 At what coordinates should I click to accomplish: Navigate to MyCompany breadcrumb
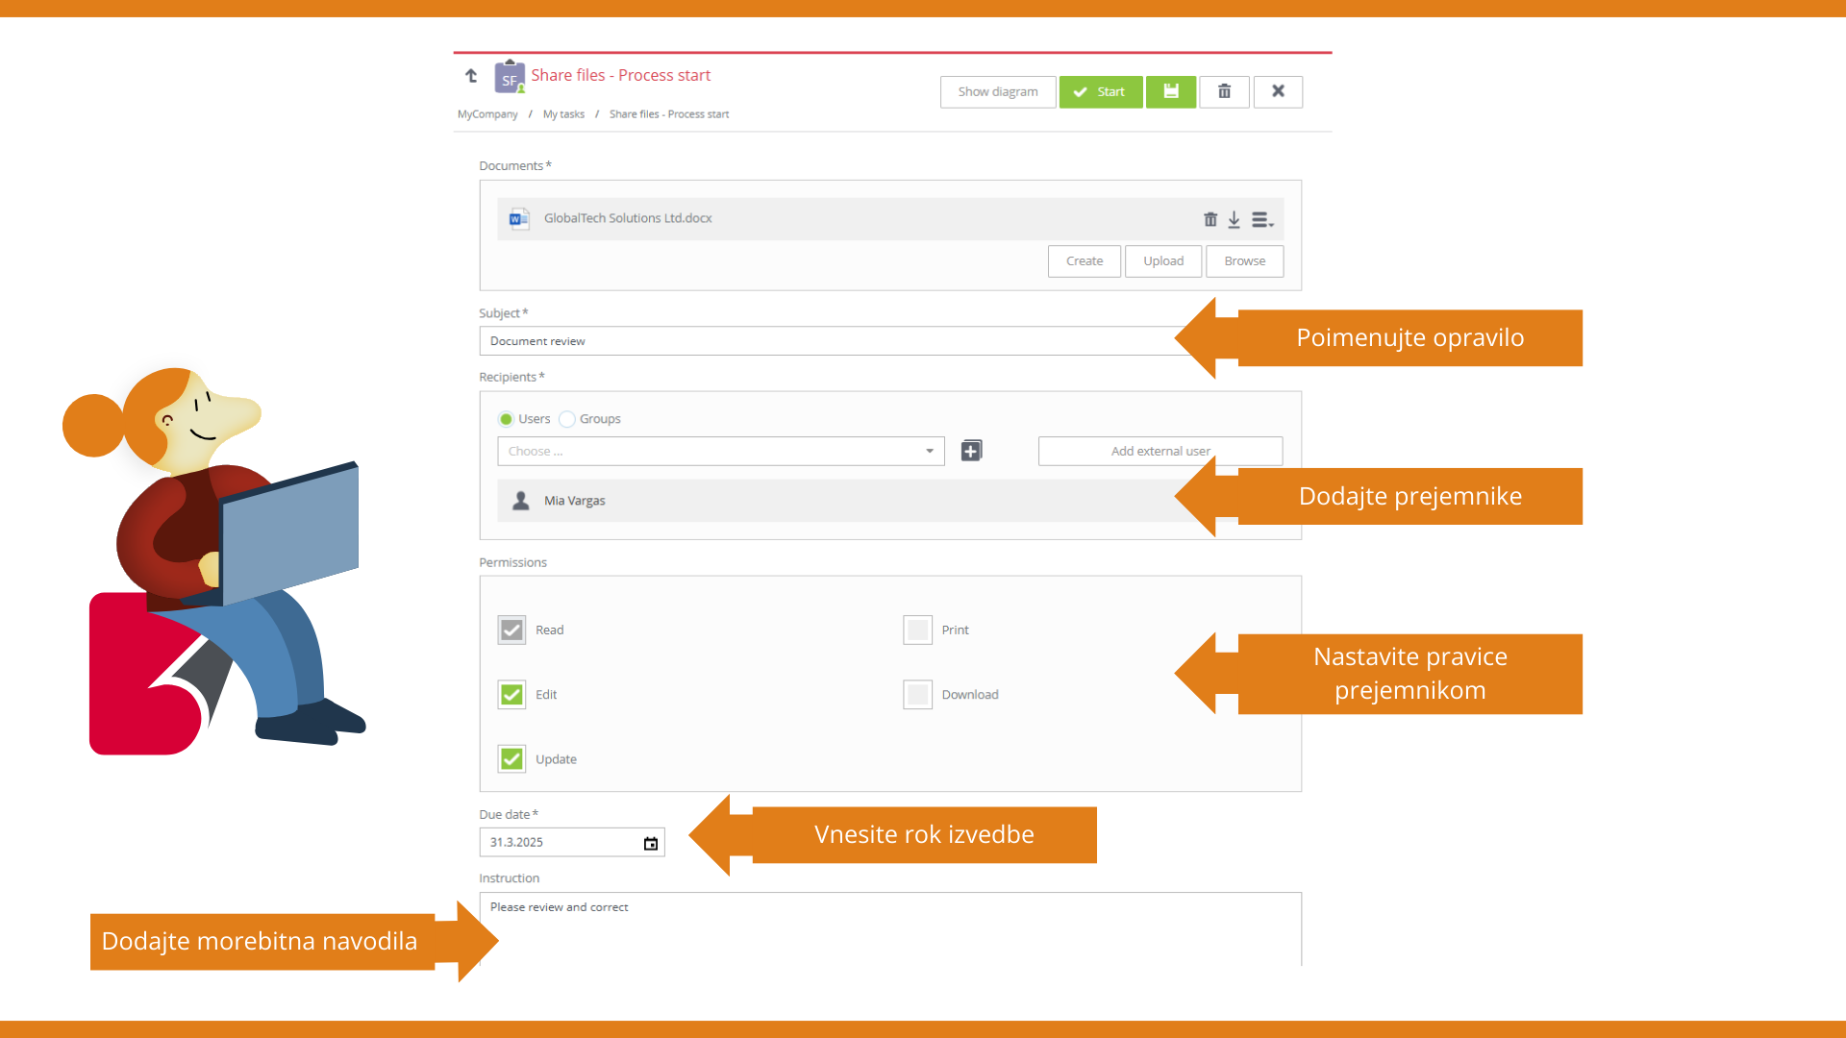coord(487,114)
